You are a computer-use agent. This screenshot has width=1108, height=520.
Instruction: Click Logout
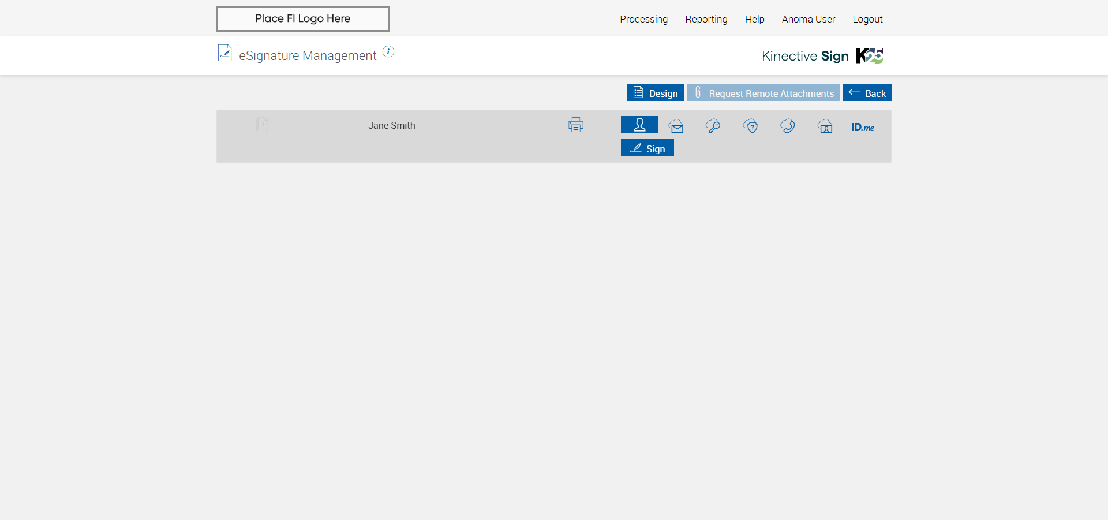[867, 19]
